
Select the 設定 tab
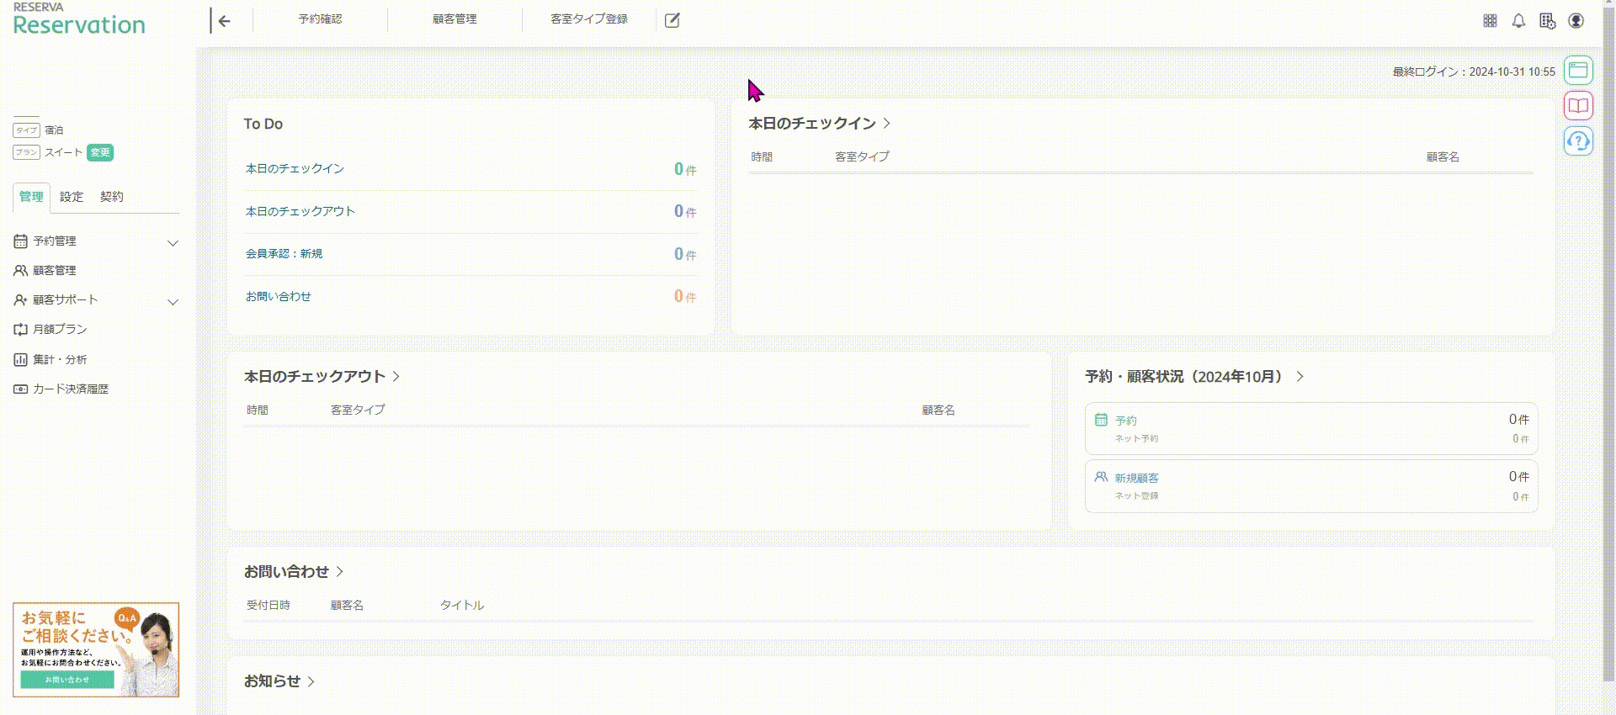[x=72, y=197]
